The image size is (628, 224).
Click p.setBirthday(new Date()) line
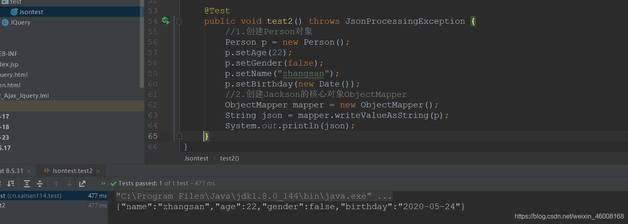pos(293,84)
